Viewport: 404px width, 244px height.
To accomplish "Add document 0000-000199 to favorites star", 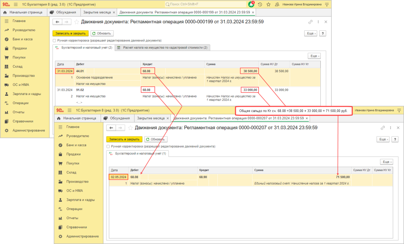I will 77,22.
